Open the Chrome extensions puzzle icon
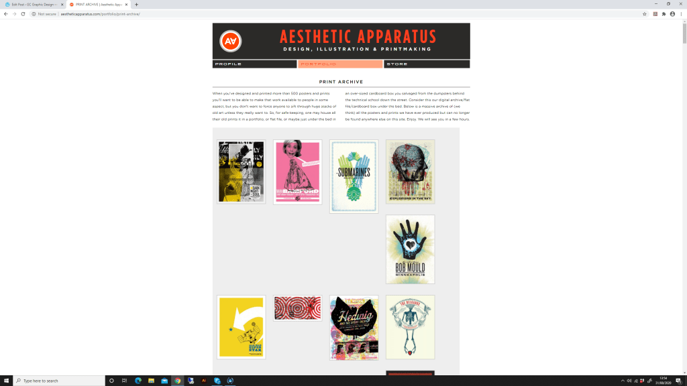 pyautogui.click(x=664, y=14)
